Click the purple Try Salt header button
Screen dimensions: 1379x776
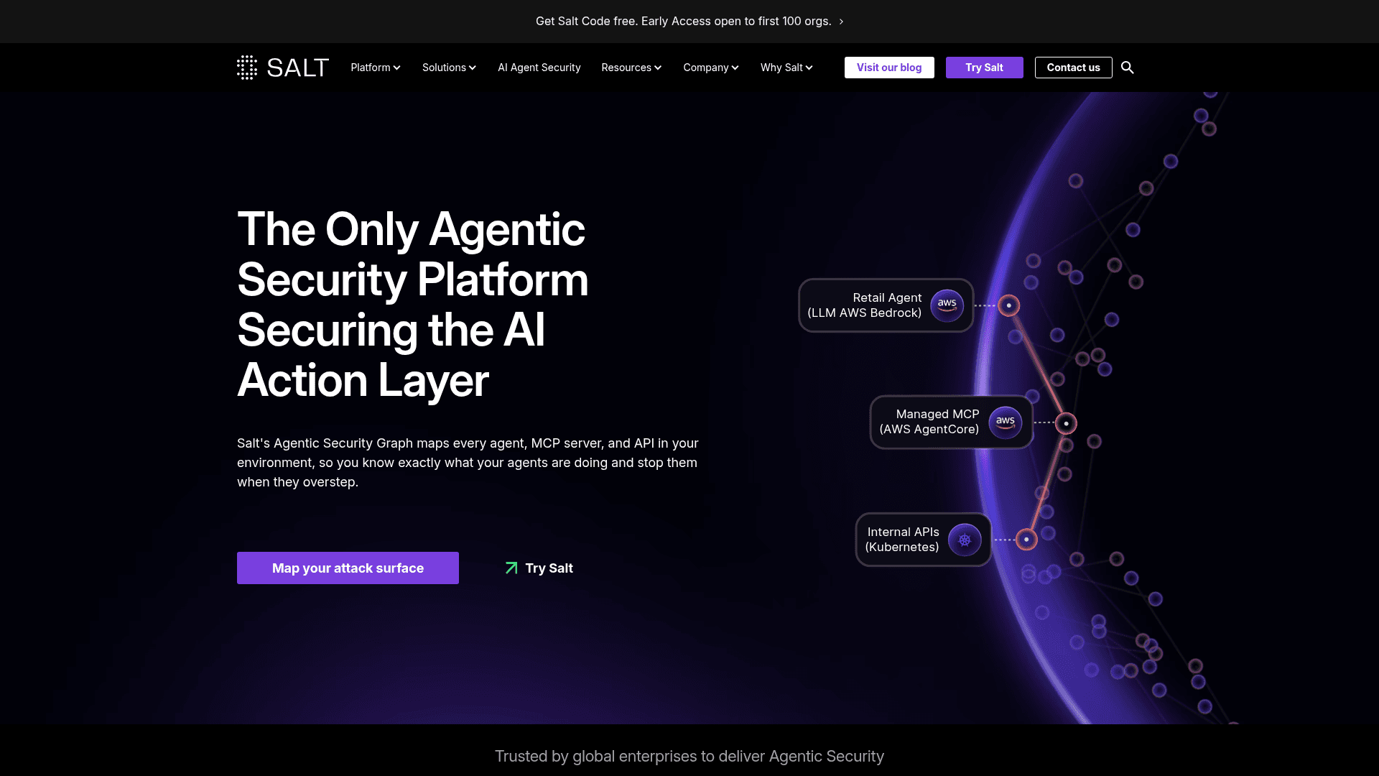pyautogui.click(x=985, y=68)
